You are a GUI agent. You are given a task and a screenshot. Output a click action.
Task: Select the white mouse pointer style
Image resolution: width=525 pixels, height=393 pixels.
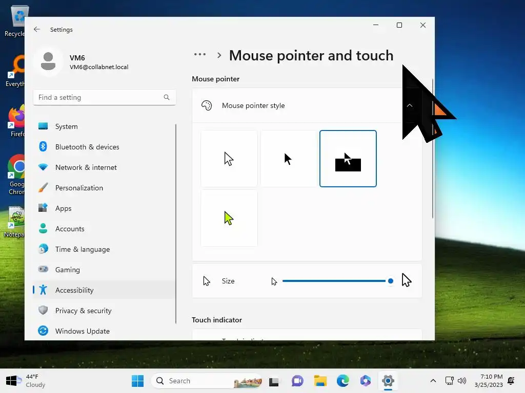229,159
